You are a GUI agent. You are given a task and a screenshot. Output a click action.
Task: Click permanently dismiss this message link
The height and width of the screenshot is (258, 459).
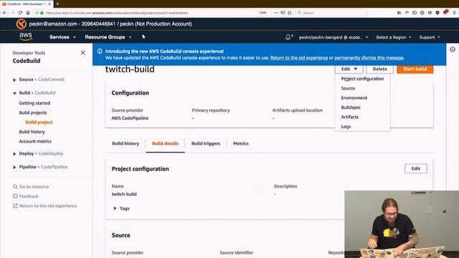(369, 57)
